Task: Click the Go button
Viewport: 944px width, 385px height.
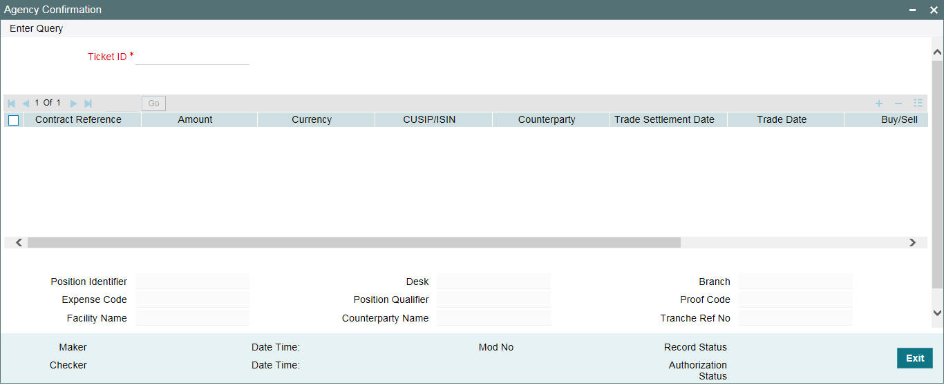Action: point(153,103)
